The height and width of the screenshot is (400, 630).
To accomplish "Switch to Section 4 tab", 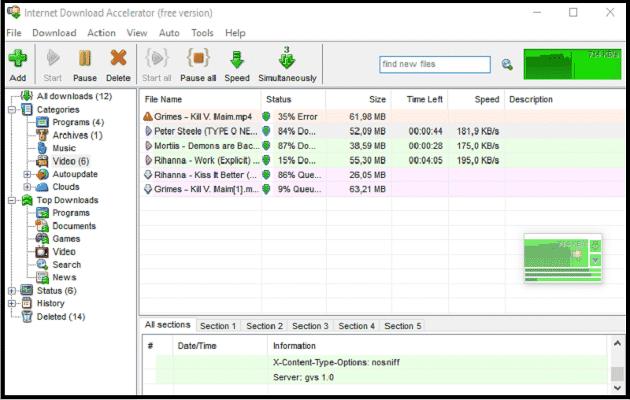I will click(357, 326).
